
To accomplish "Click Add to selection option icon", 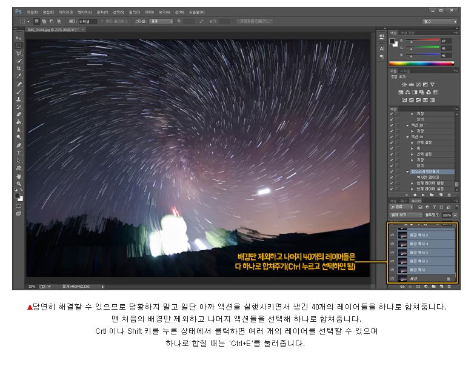I will 44,21.
